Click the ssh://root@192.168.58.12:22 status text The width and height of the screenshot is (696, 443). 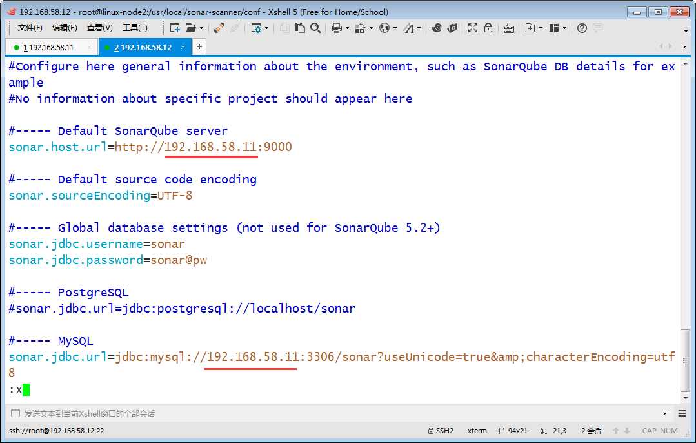[x=56, y=431]
